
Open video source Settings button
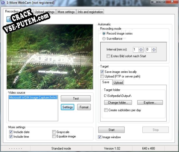[x=68, y=107]
